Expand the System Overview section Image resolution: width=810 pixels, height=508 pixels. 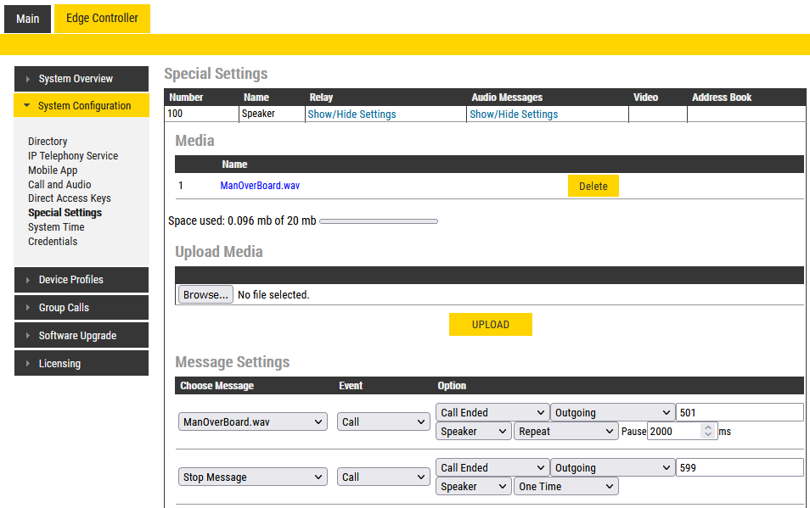click(82, 79)
